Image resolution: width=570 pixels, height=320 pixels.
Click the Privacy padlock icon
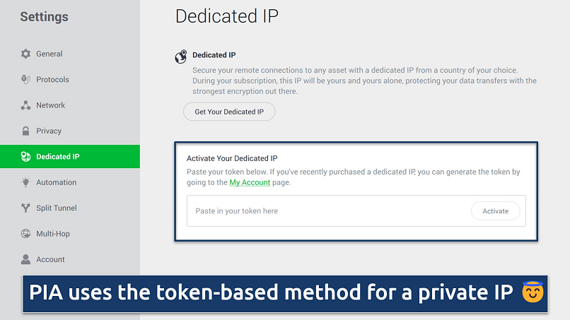point(26,131)
